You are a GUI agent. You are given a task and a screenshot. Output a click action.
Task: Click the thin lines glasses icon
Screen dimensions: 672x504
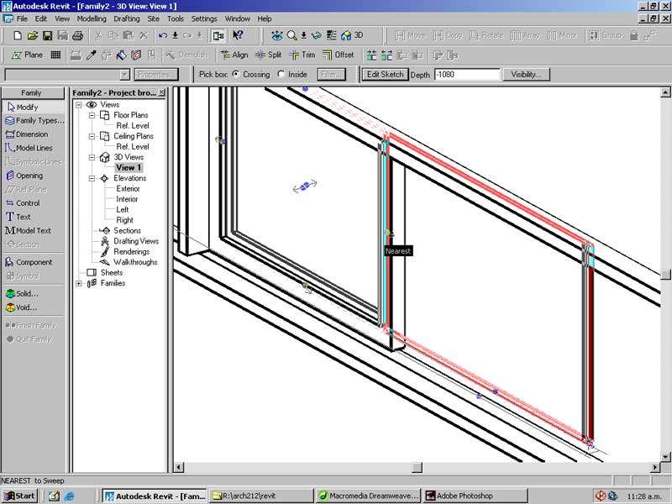[x=318, y=35]
